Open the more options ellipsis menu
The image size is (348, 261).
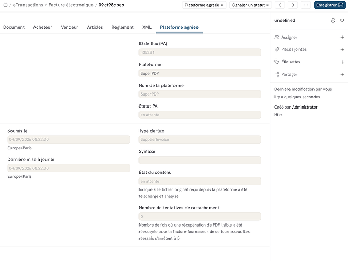tap(306, 5)
